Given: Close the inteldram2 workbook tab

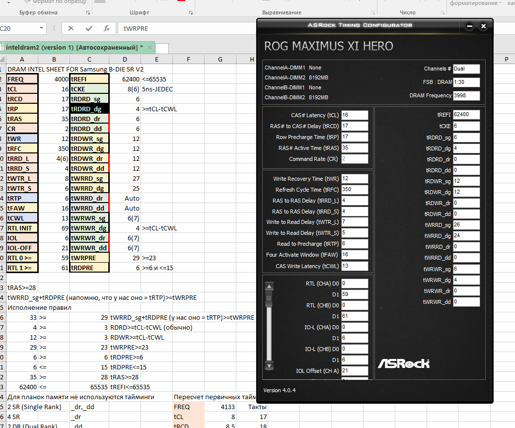Looking at the screenshot, I should click(149, 48).
